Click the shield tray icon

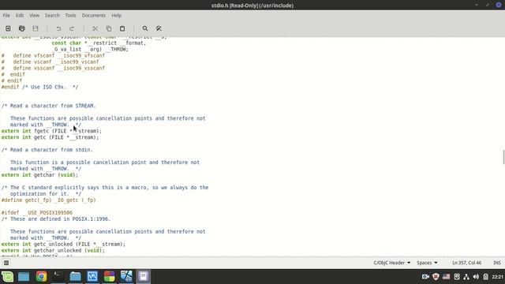coord(436,277)
